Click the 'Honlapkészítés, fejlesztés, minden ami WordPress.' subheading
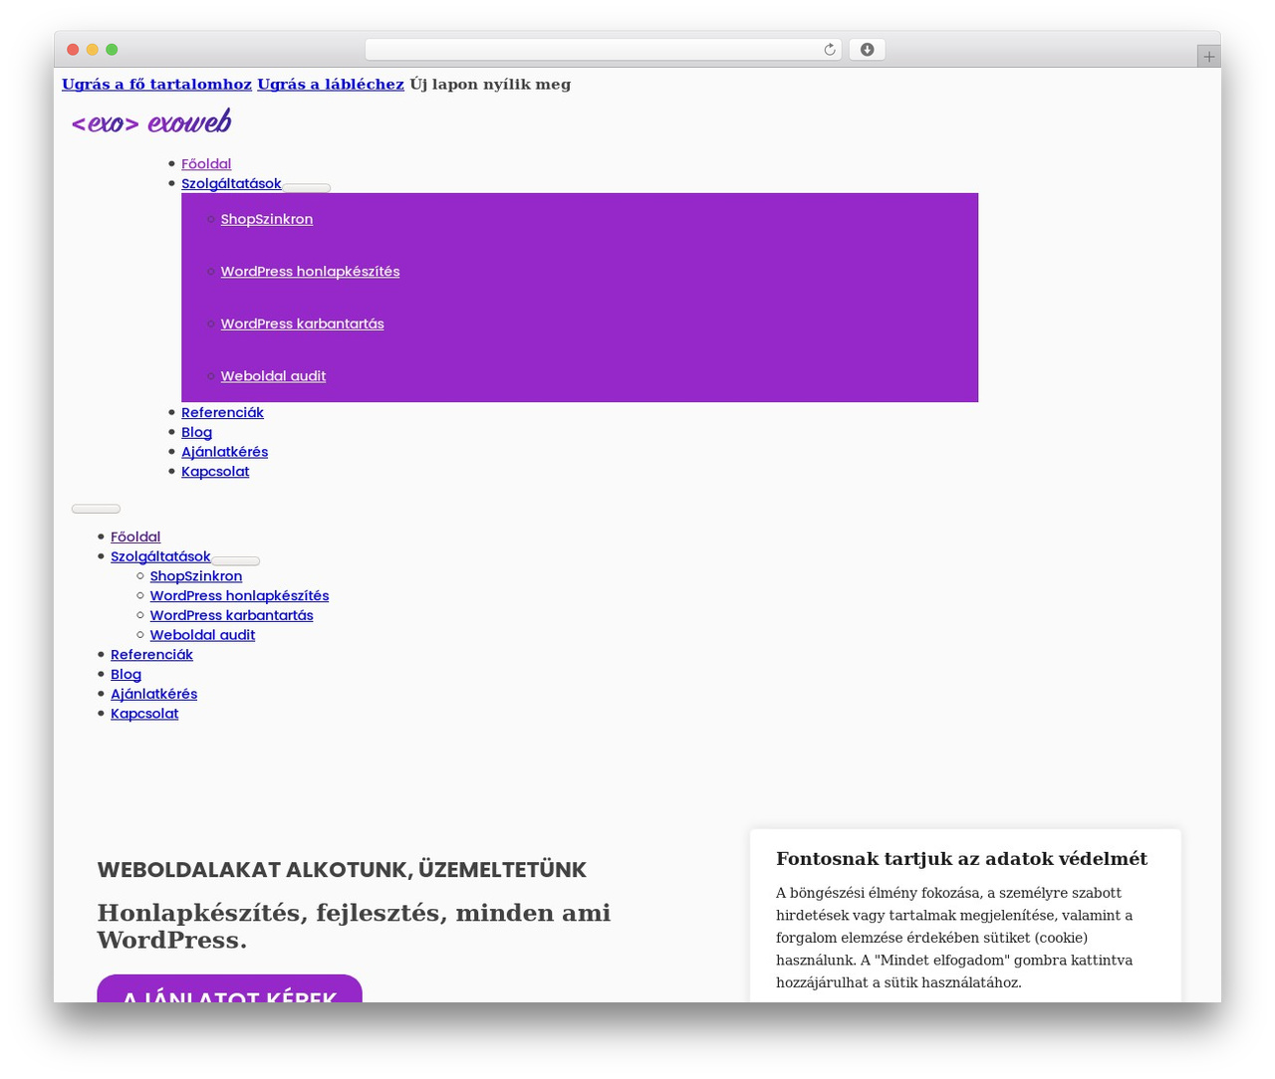This screenshot has height=1079, width=1275. [354, 926]
